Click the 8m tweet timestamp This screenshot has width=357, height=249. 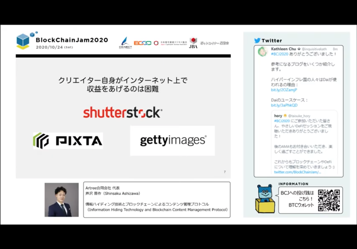click(x=335, y=49)
